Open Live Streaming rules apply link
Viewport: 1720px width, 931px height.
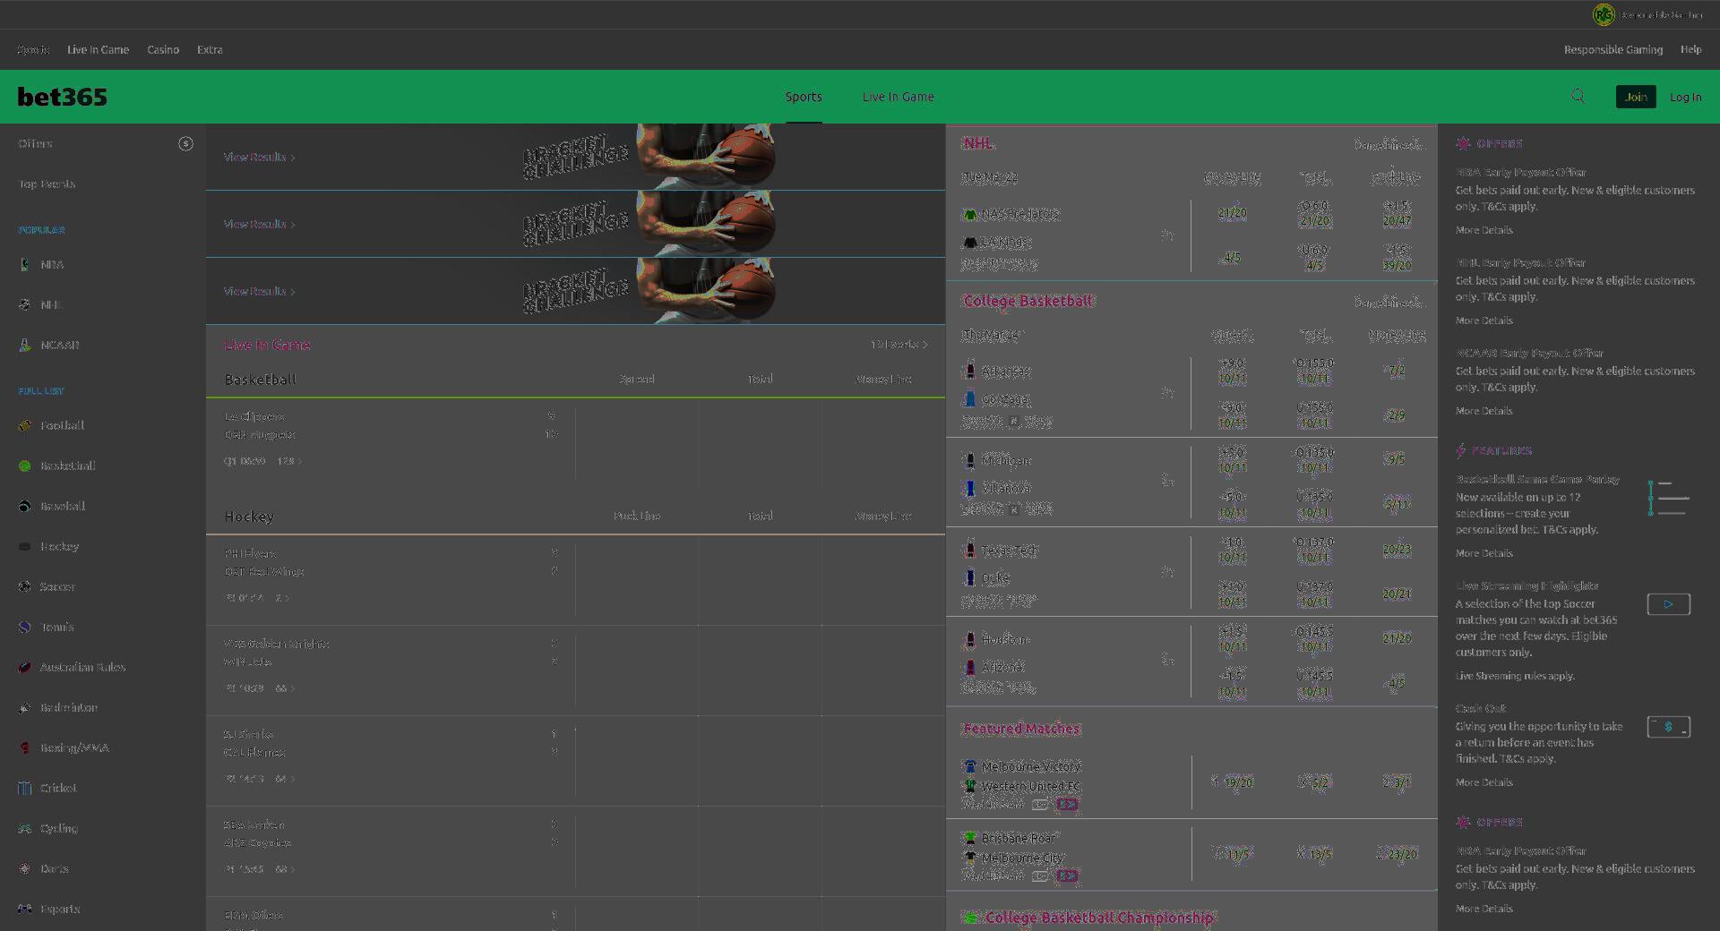1515,676
